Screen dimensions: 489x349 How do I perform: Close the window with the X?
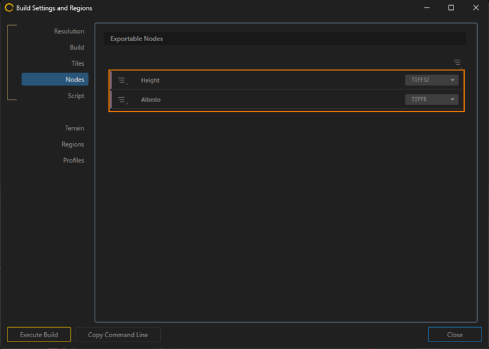click(x=475, y=7)
